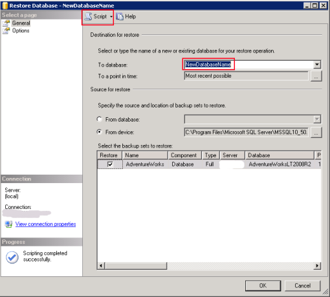Expand the To database dropdown arrow

317,65
